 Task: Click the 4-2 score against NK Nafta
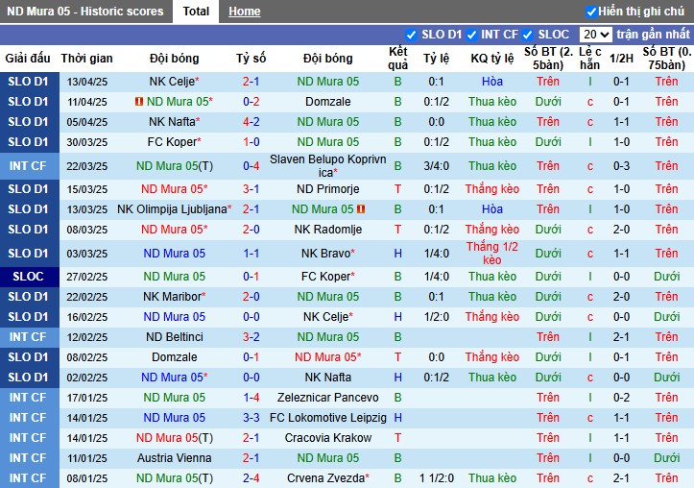(251, 122)
